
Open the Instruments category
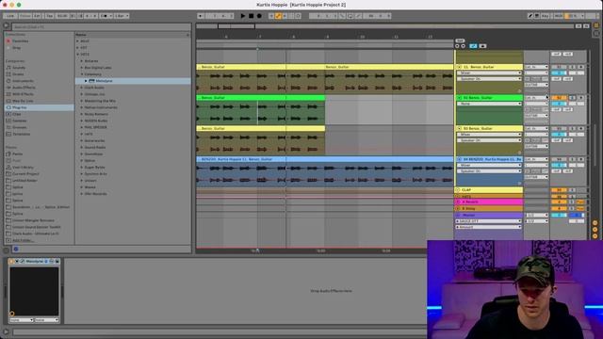click(23, 81)
